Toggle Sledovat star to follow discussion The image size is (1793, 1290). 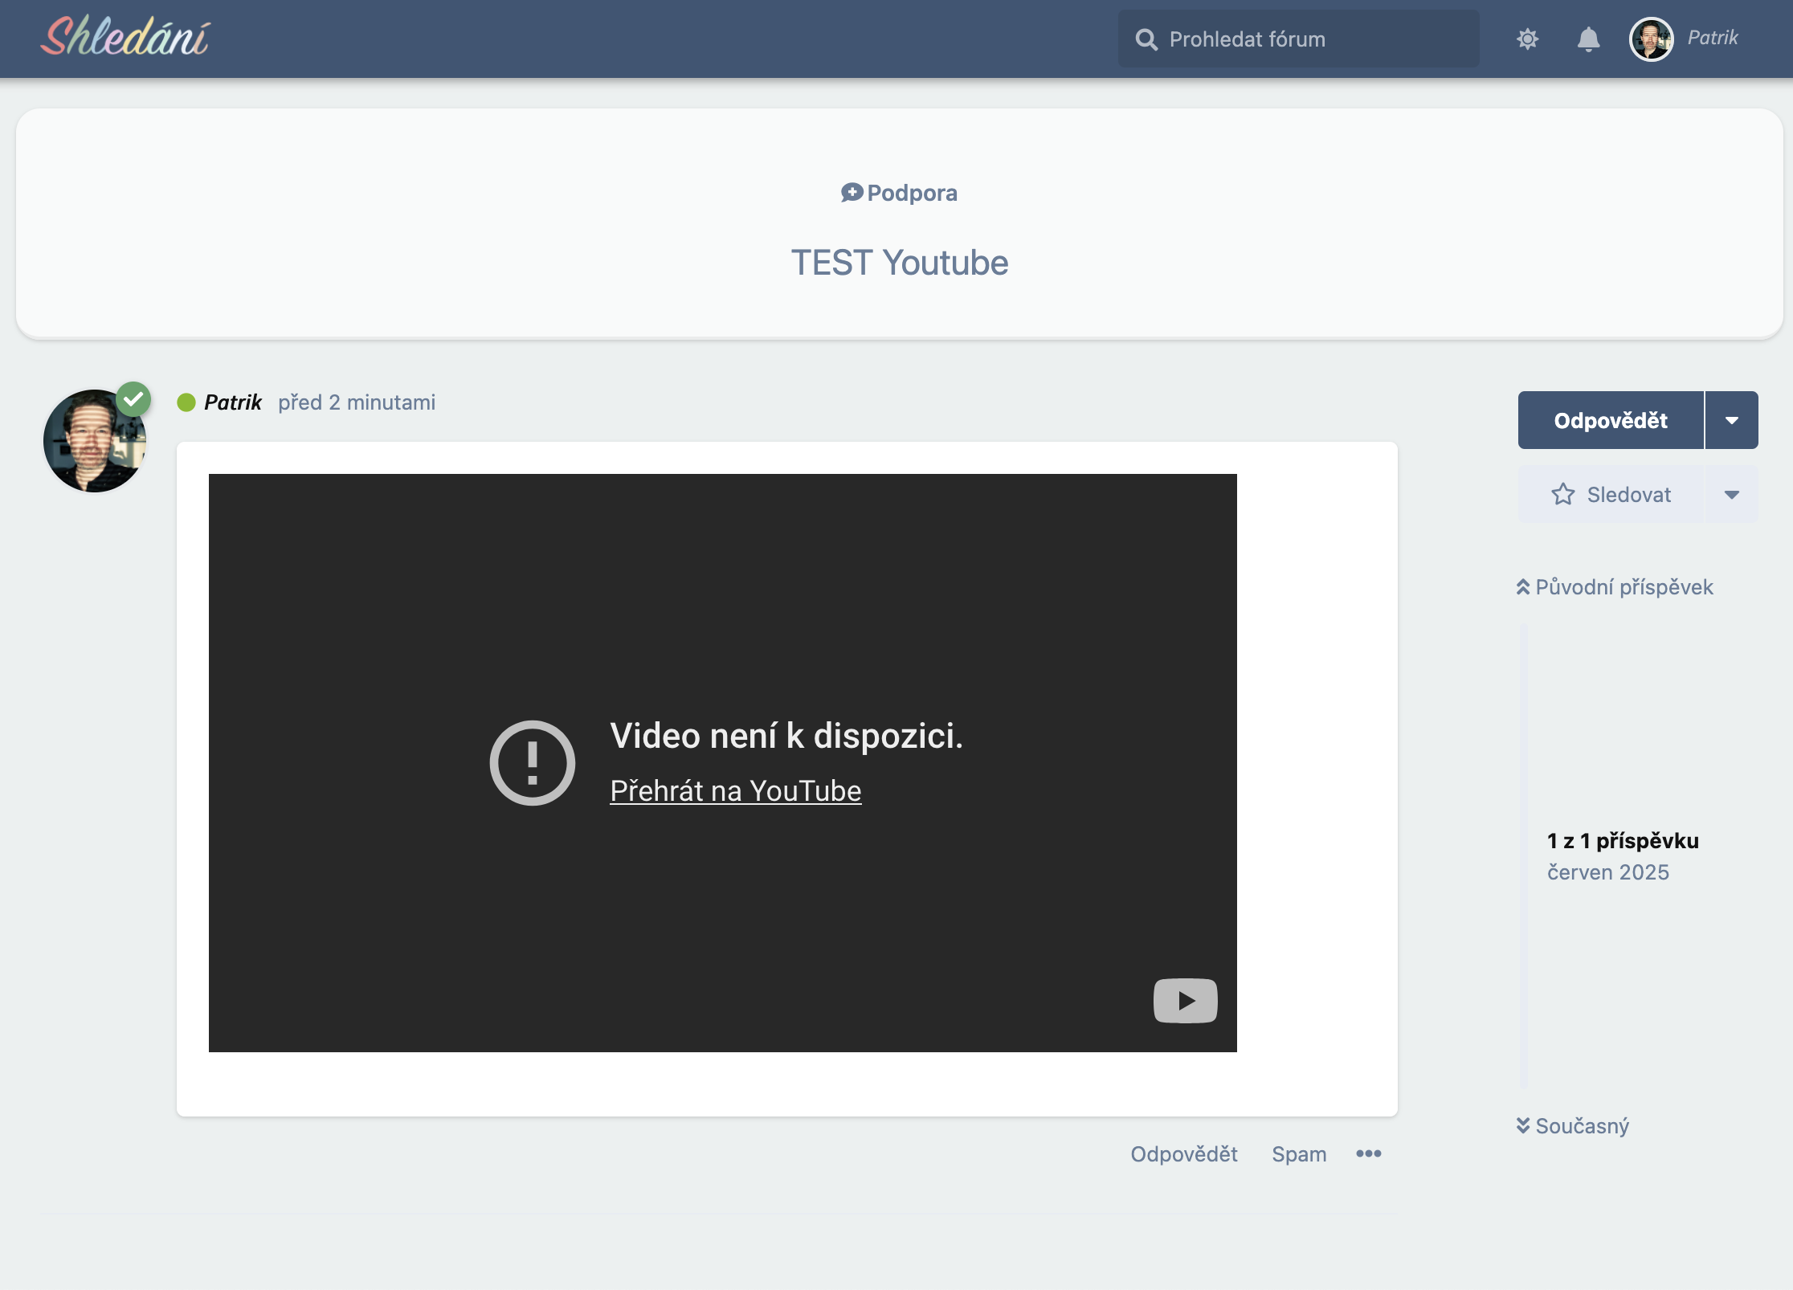click(x=1610, y=494)
